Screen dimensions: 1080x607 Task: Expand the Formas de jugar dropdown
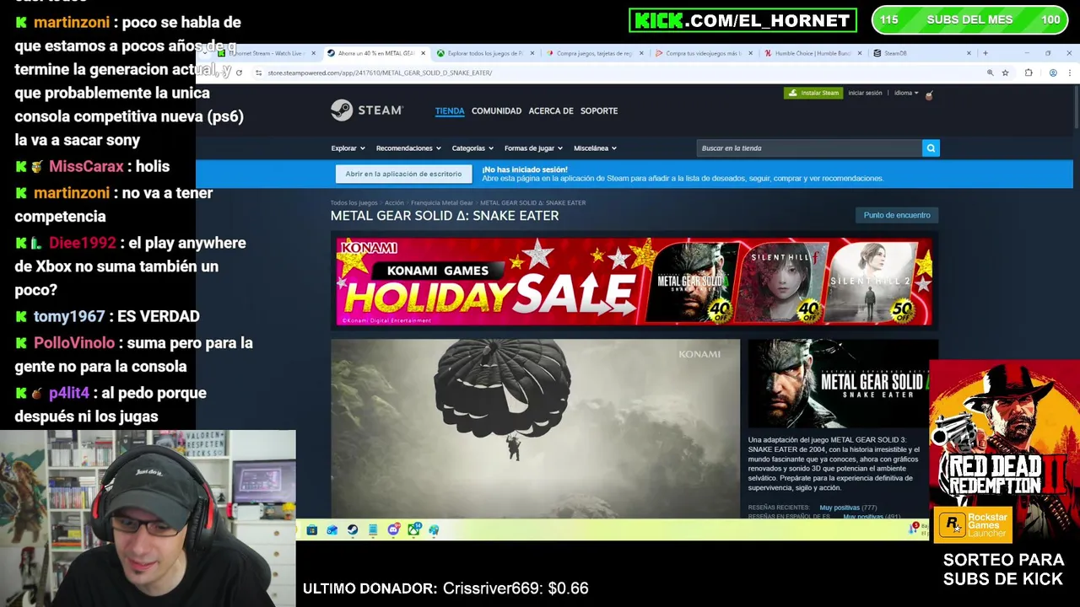pos(533,148)
